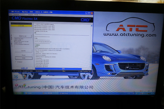Click the 83% write progress bar
The image size is (164, 109).
click(63, 69)
